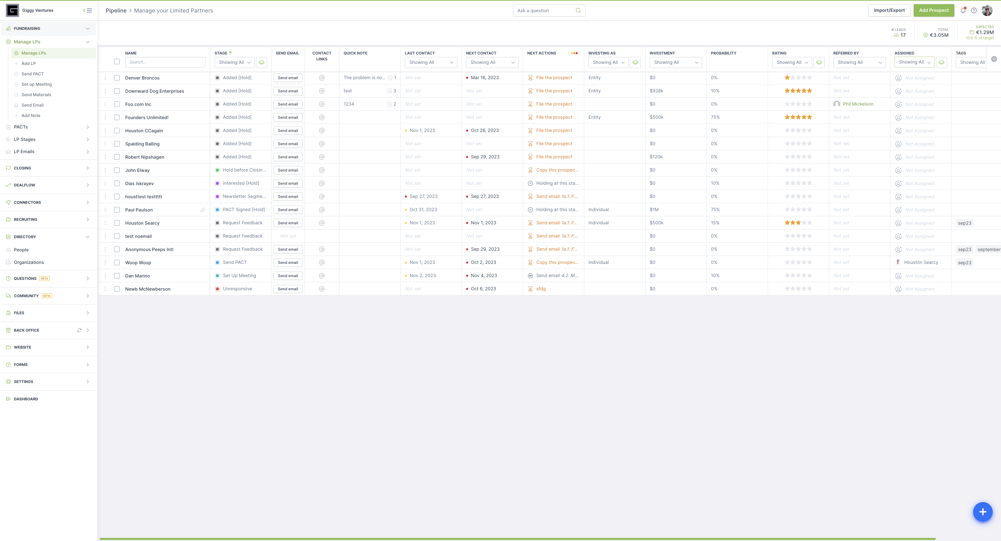Toggle the checkbox for Houston CCagain row

coord(117,131)
